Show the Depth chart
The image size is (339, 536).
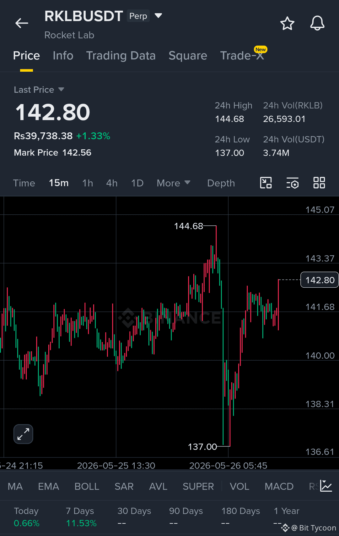pyautogui.click(x=221, y=183)
